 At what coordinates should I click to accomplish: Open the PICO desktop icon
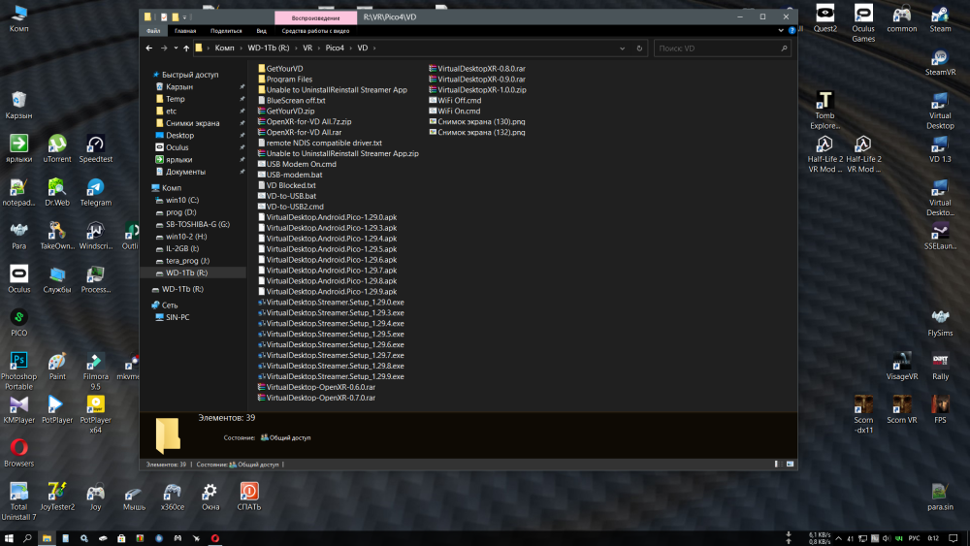coord(18,323)
